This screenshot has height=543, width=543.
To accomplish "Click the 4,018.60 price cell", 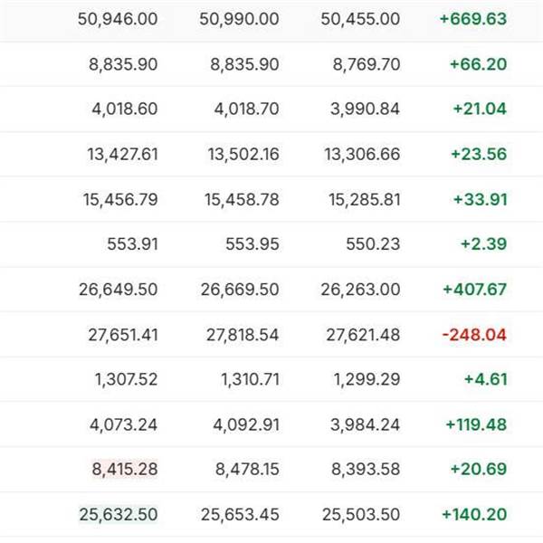I will 124,110.
